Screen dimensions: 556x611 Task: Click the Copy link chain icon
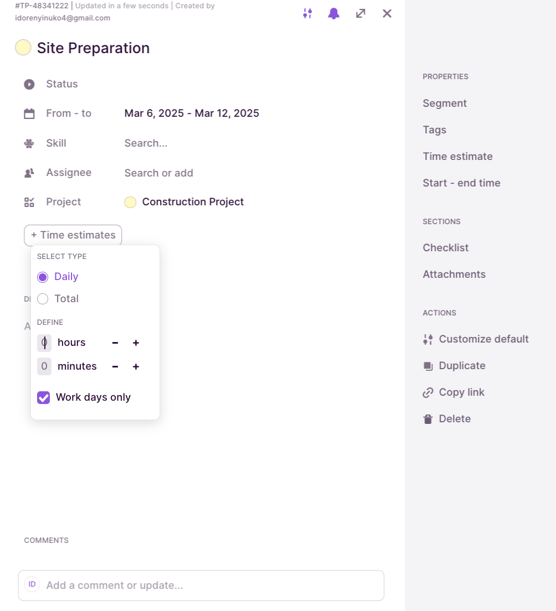coord(428,392)
